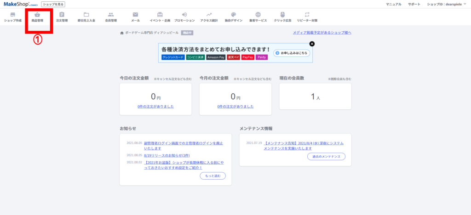The width and height of the screenshot is (471, 215).
Task: Click the 2021.07.19 maintenance date
Action: [254, 143]
